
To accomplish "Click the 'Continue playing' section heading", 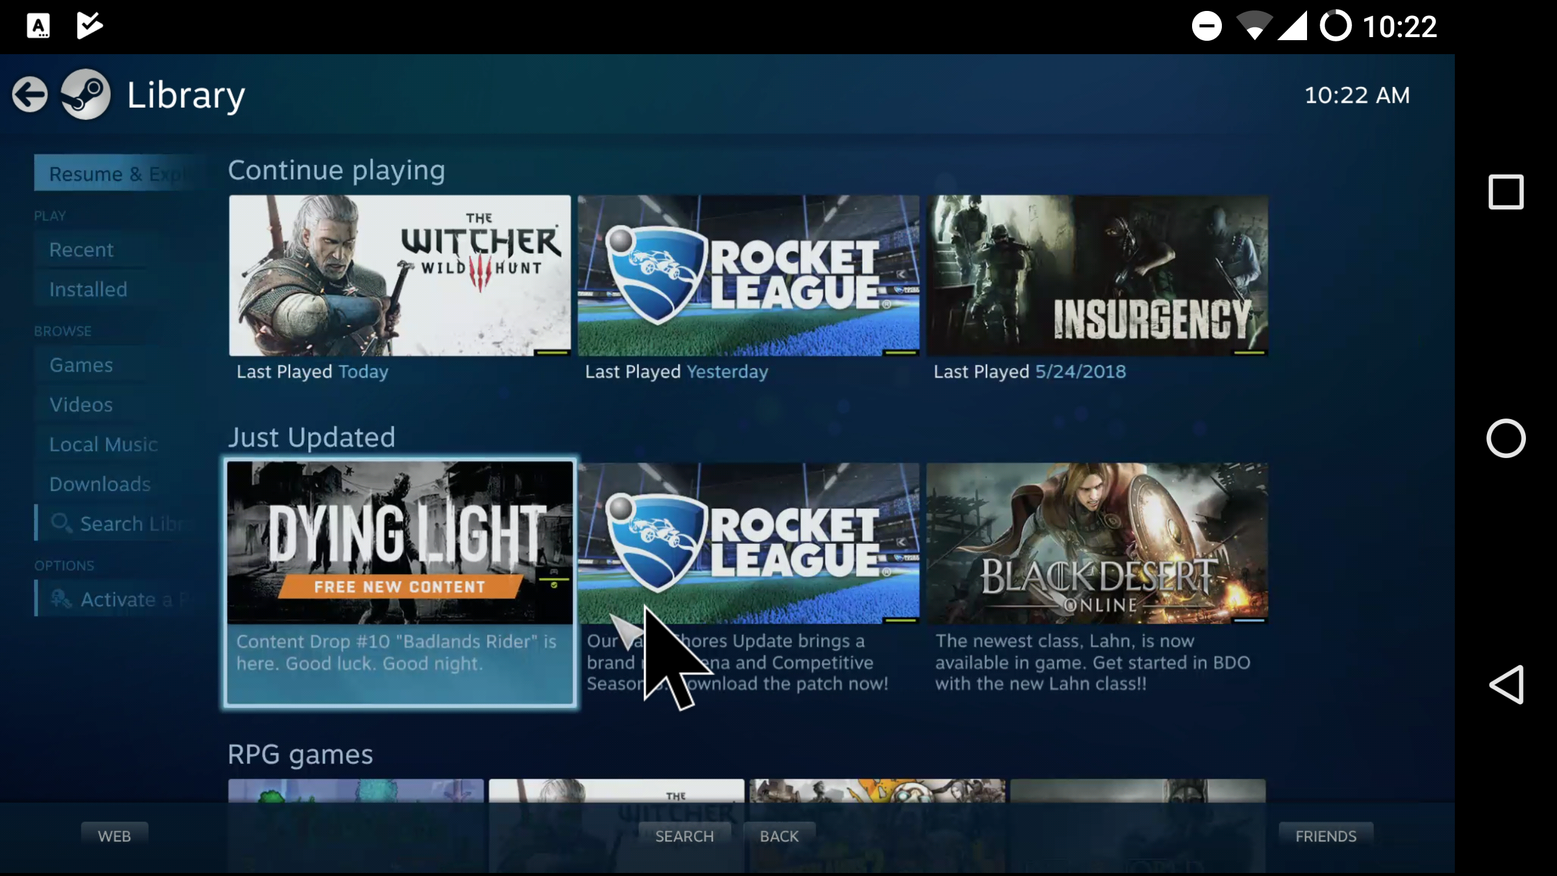I will pyautogui.click(x=336, y=170).
